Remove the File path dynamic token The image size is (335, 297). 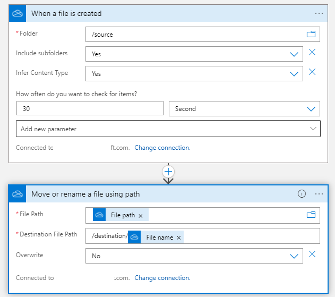141,216
